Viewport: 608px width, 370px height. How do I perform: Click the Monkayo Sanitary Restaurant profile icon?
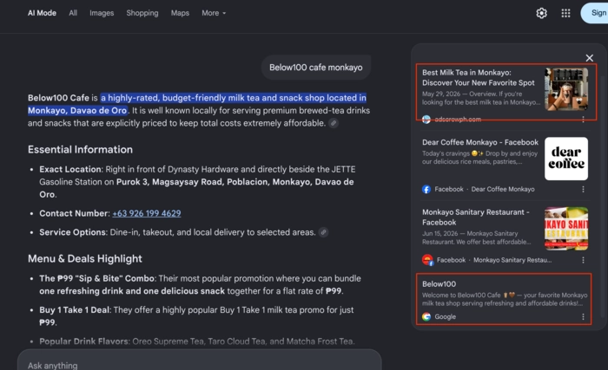pos(427,260)
